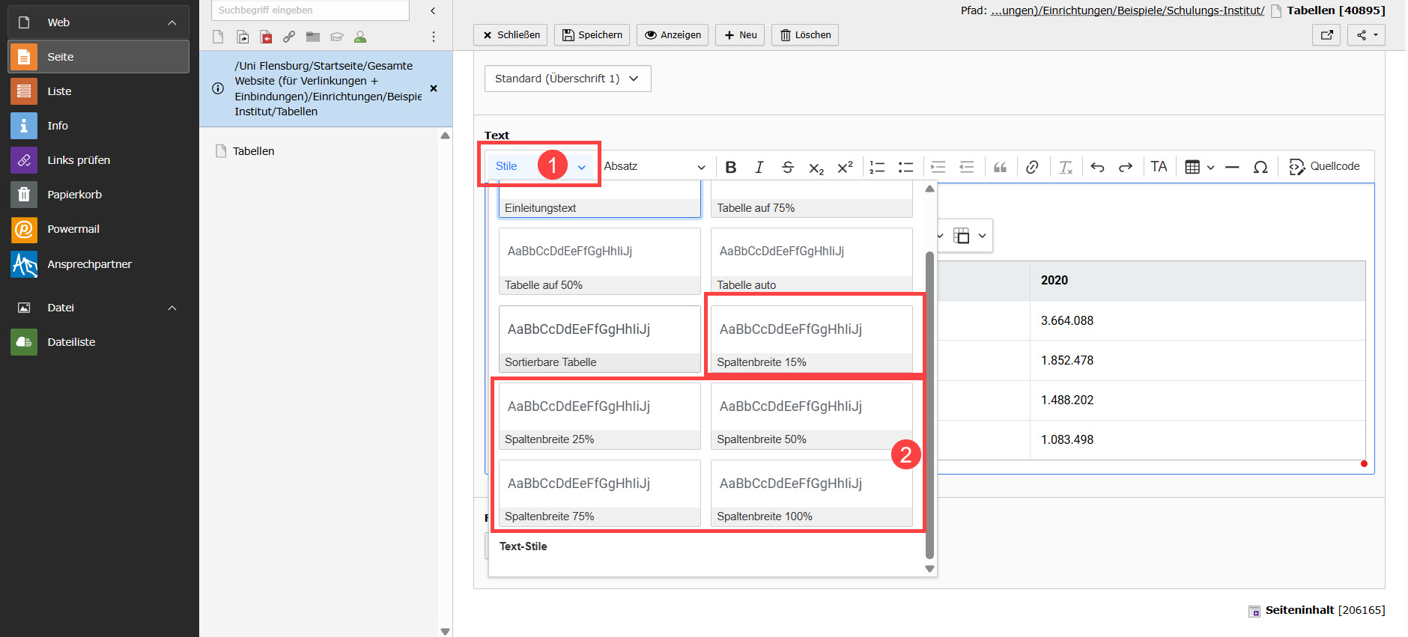Click the Löschen button
Screen dimensions: 1408x637
tap(804, 35)
